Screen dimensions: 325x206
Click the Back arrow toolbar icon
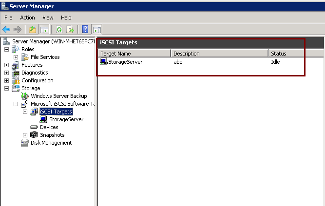pyautogui.click(x=6, y=29)
